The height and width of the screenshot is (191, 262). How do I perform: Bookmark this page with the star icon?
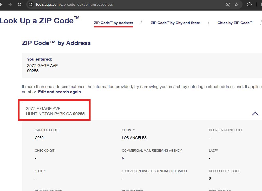tap(236, 4)
